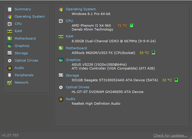Click the Audio speaker icon in sidebar
192x139 pixels.
click(10, 68)
